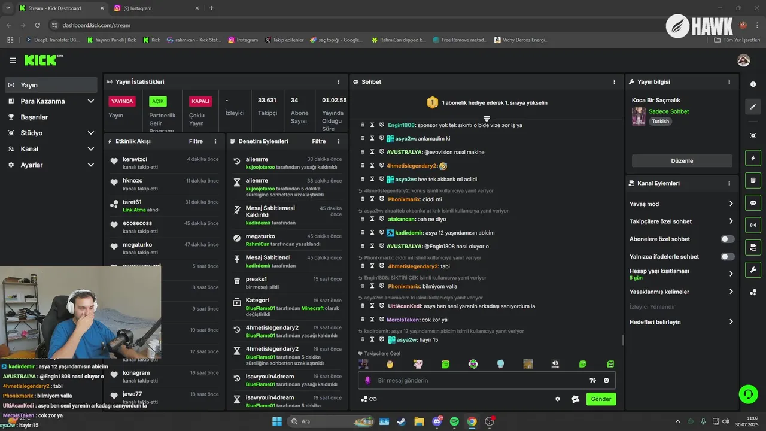Open the emoji picker in message box
The image size is (766, 431).
(606, 380)
